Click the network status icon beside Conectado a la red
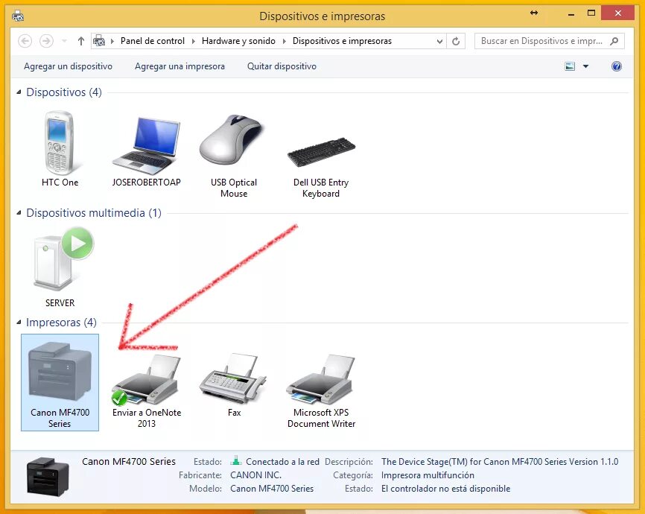Viewport: 645px width, 514px height. pyautogui.click(x=235, y=460)
